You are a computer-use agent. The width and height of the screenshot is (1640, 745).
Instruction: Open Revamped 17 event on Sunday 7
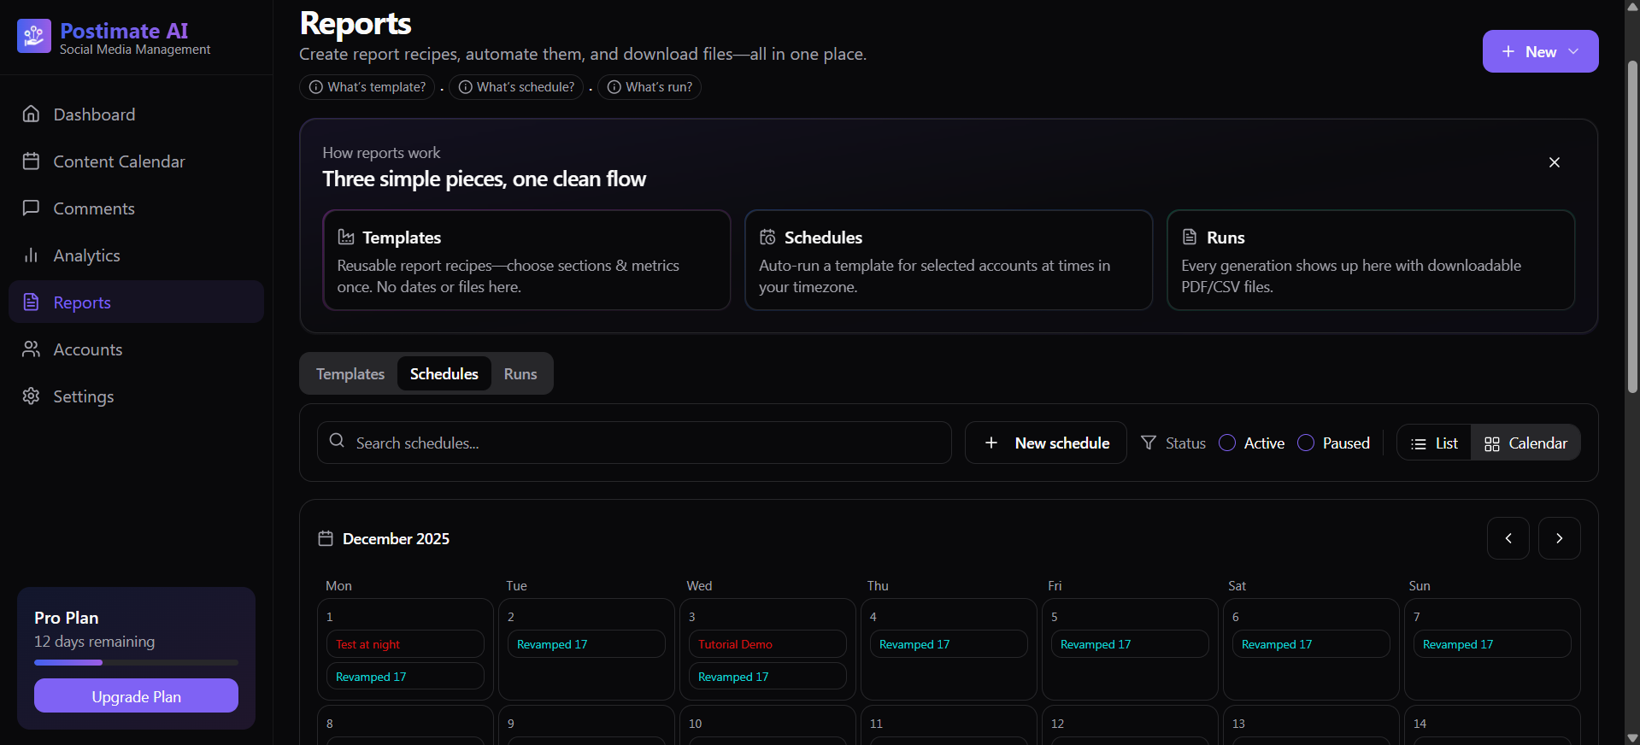pyautogui.click(x=1492, y=644)
